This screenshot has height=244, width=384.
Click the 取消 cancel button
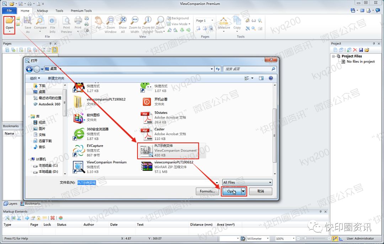[x=261, y=191]
